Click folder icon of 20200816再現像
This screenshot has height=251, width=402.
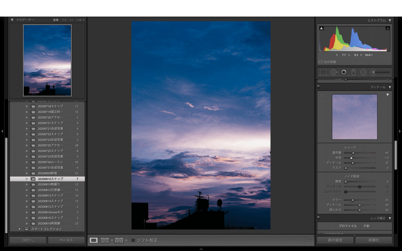pyautogui.click(x=33, y=223)
